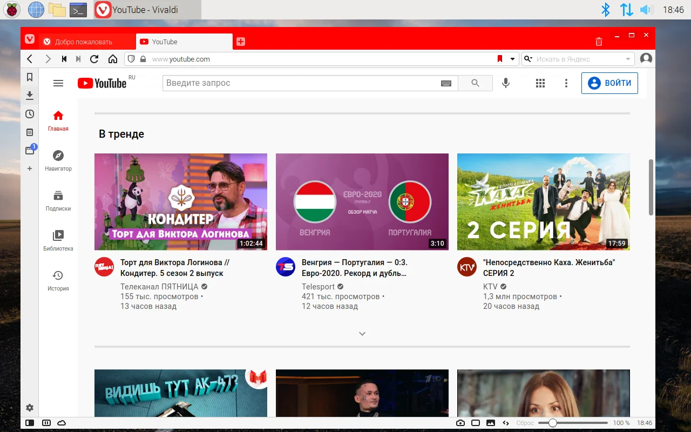691x432 pixels.
Task: Open Vivaldi settings gear
Action: (x=30, y=408)
